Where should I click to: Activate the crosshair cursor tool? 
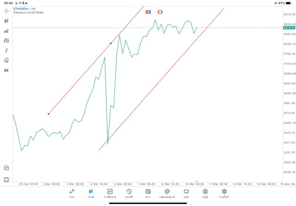point(6,11)
